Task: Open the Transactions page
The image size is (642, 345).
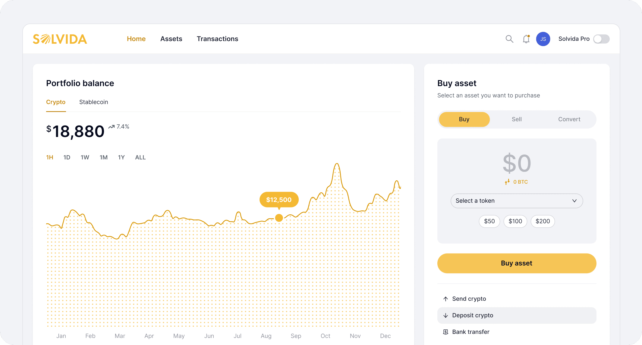Action: (x=217, y=39)
